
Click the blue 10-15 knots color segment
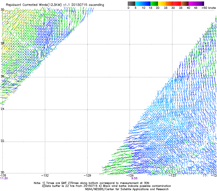coord(147,4)
